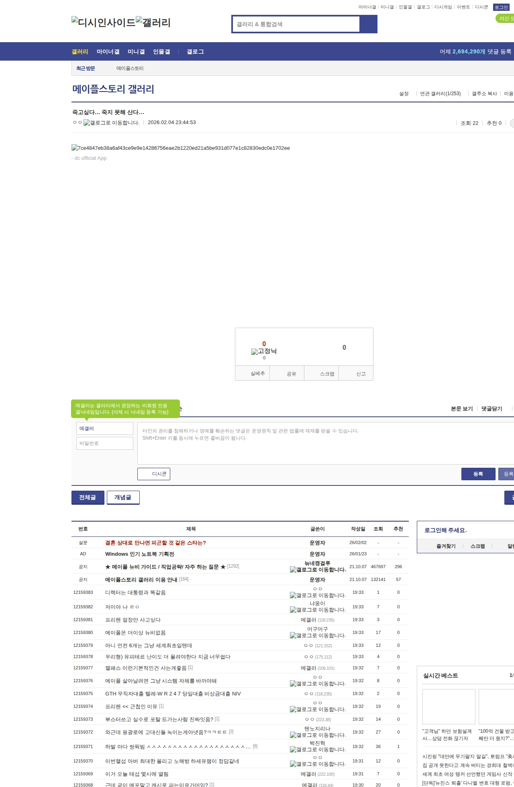The image size is (514, 787).
Task: Open post 결혼 상대로 만나면 피곤할 것 같은 스타는?
Action: click(x=155, y=543)
